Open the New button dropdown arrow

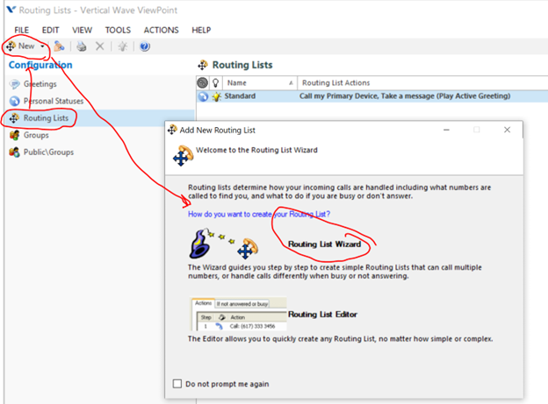point(42,46)
